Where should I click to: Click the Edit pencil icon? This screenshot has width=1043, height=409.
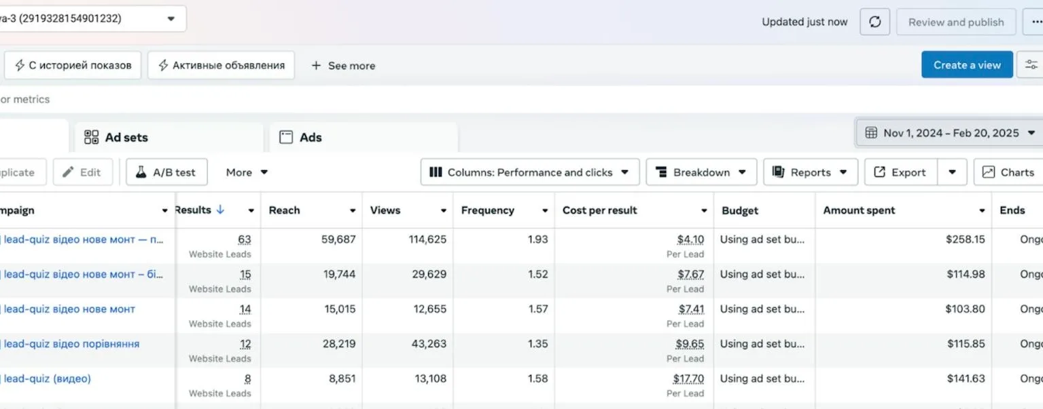(68, 172)
